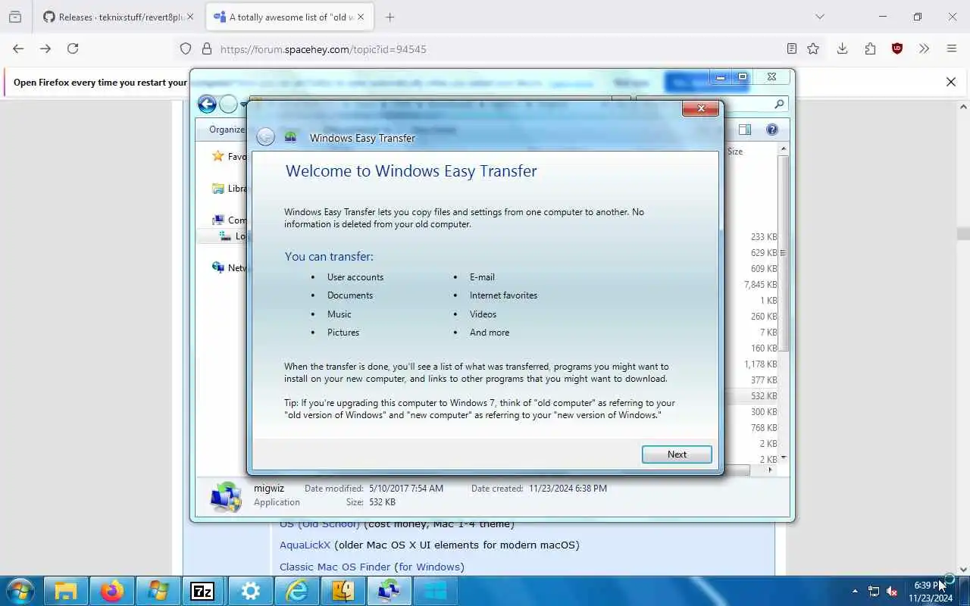Click the Windows flag taskbar icon
Screen dimensions: 970x606
coord(158,591)
